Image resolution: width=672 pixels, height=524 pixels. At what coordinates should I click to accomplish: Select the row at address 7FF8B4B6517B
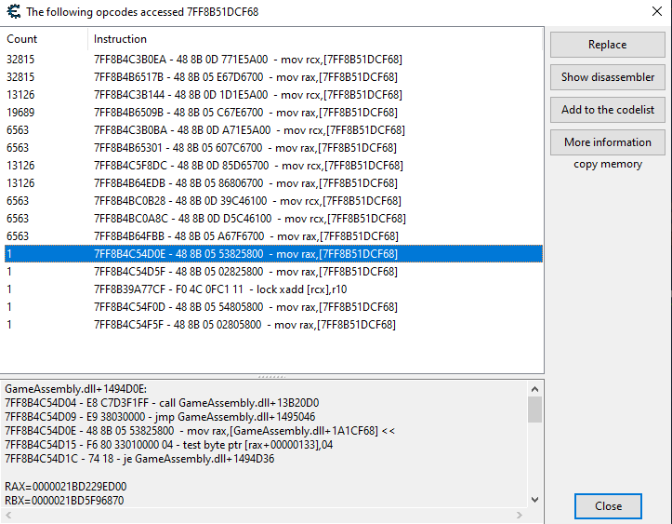[x=246, y=77]
